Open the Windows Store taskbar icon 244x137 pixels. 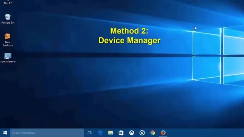click(x=121, y=133)
